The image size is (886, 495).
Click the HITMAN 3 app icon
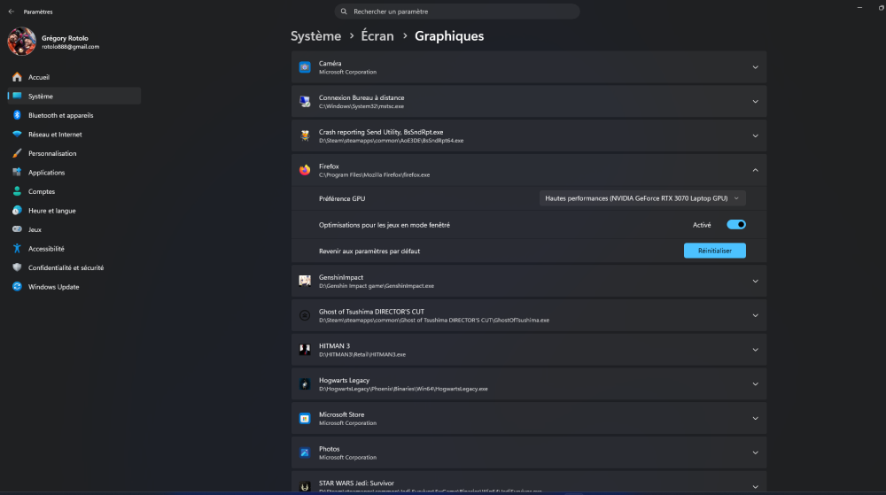click(x=305, y=350)
